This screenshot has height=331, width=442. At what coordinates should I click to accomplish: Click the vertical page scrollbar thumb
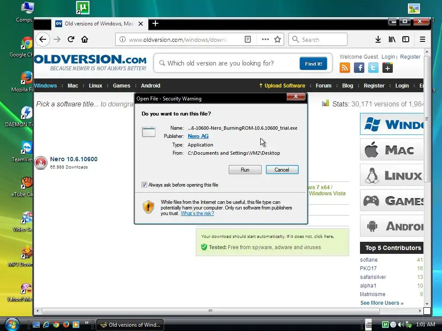point(427,119)
